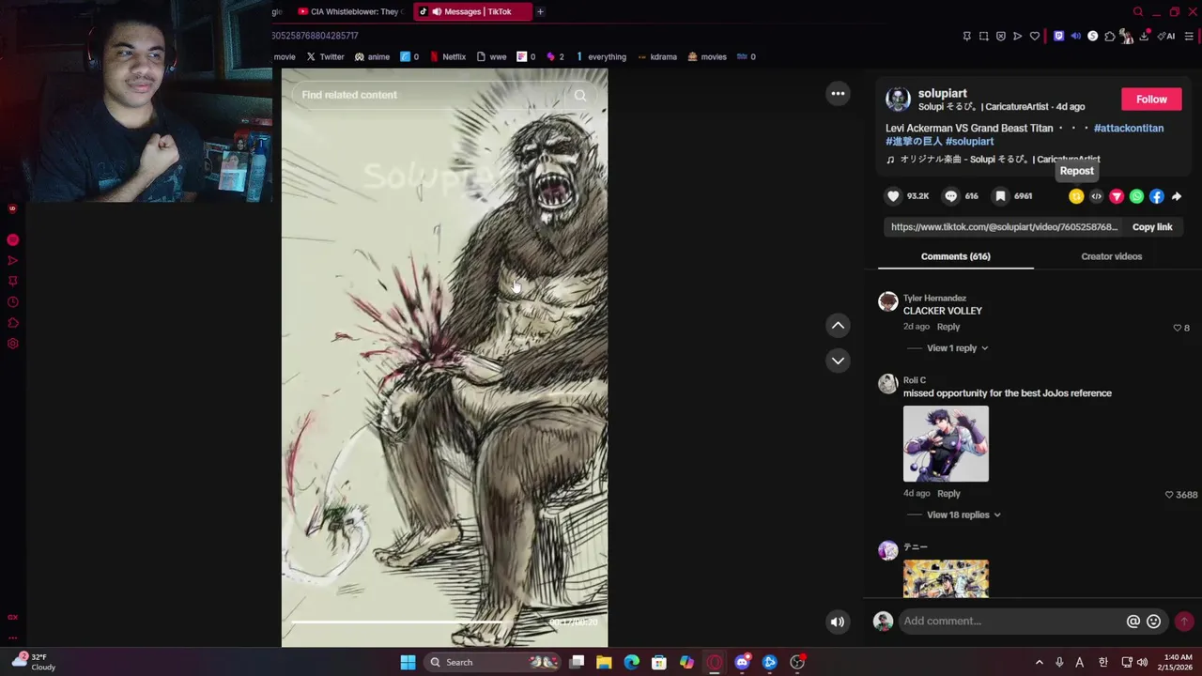Copy the video link
The height and width of the screenshot is (676, 1202).
pos(1152,227)
